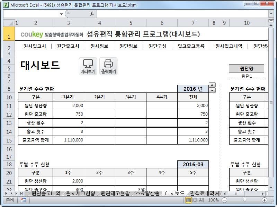
Task: Select the 대시보드 sheet tab
Action: point(175,194)
